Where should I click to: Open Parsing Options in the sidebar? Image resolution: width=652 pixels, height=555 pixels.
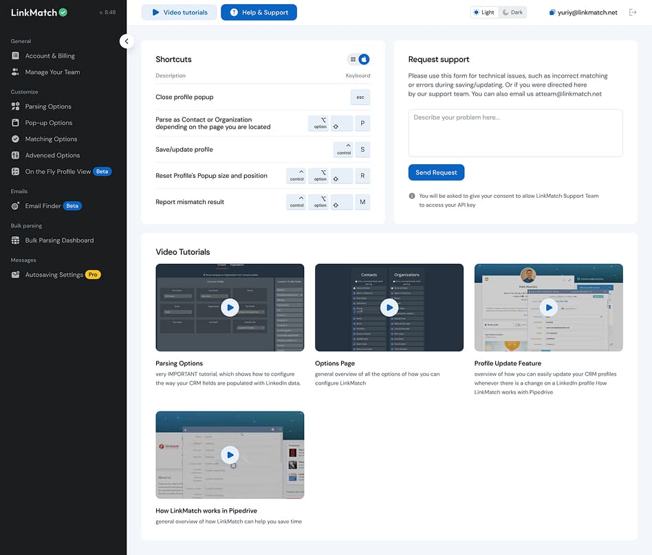[47, 105]
